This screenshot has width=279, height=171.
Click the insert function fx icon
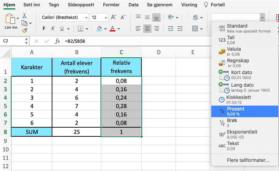click(x=58, y=41)
